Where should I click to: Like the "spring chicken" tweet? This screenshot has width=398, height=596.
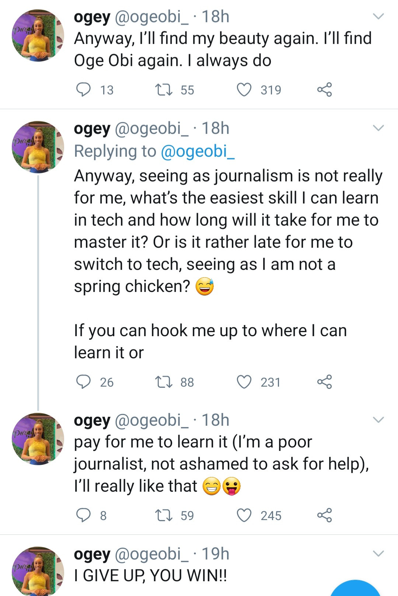(244, 382)
